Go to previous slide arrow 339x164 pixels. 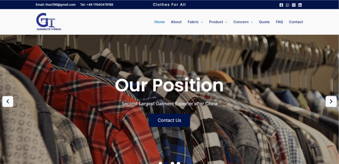point(8,102)
